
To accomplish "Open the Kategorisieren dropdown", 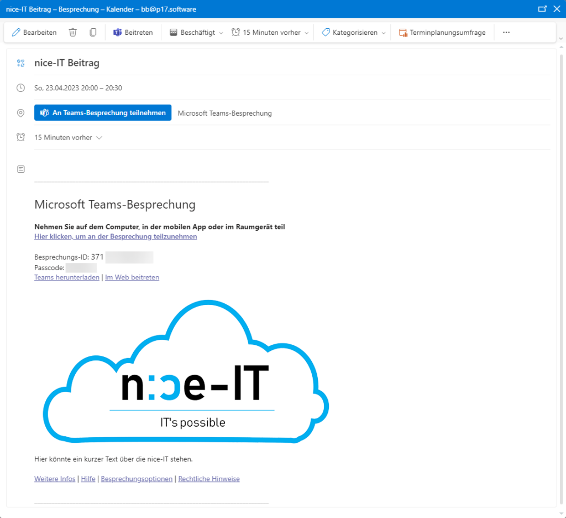I will click(x=353, y=33).
